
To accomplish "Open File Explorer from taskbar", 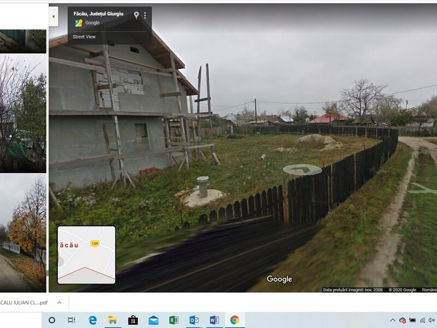I will coord(113,320).
